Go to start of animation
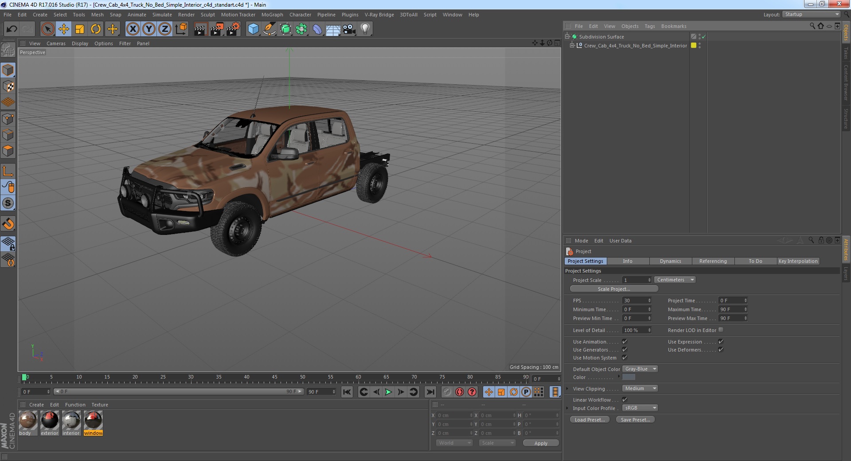This screenshot has width=851, height=461. point(347,392)
